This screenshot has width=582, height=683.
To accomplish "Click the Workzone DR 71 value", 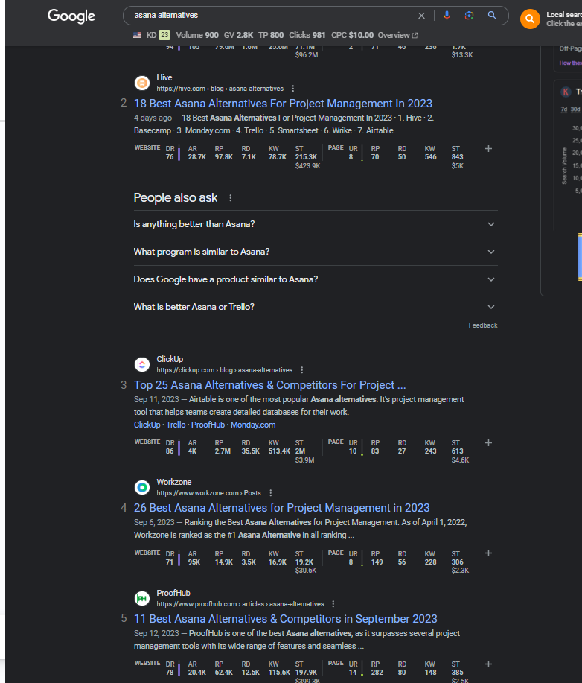I will (170, 562).
